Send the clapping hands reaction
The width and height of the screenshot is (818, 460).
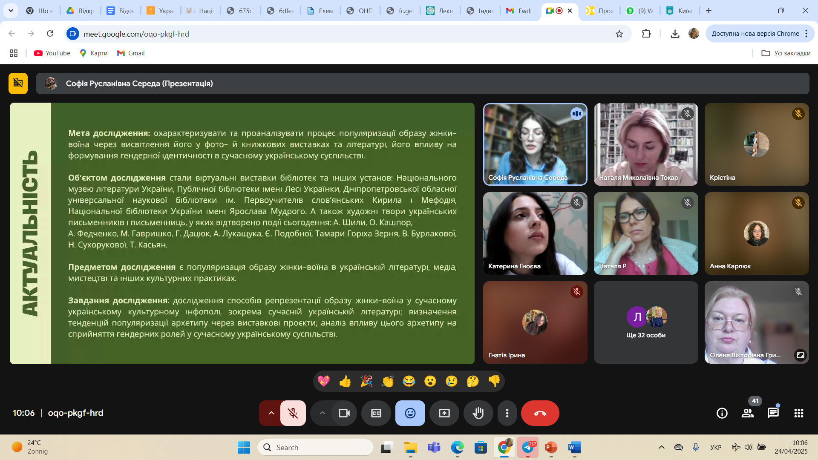point(388,381)
